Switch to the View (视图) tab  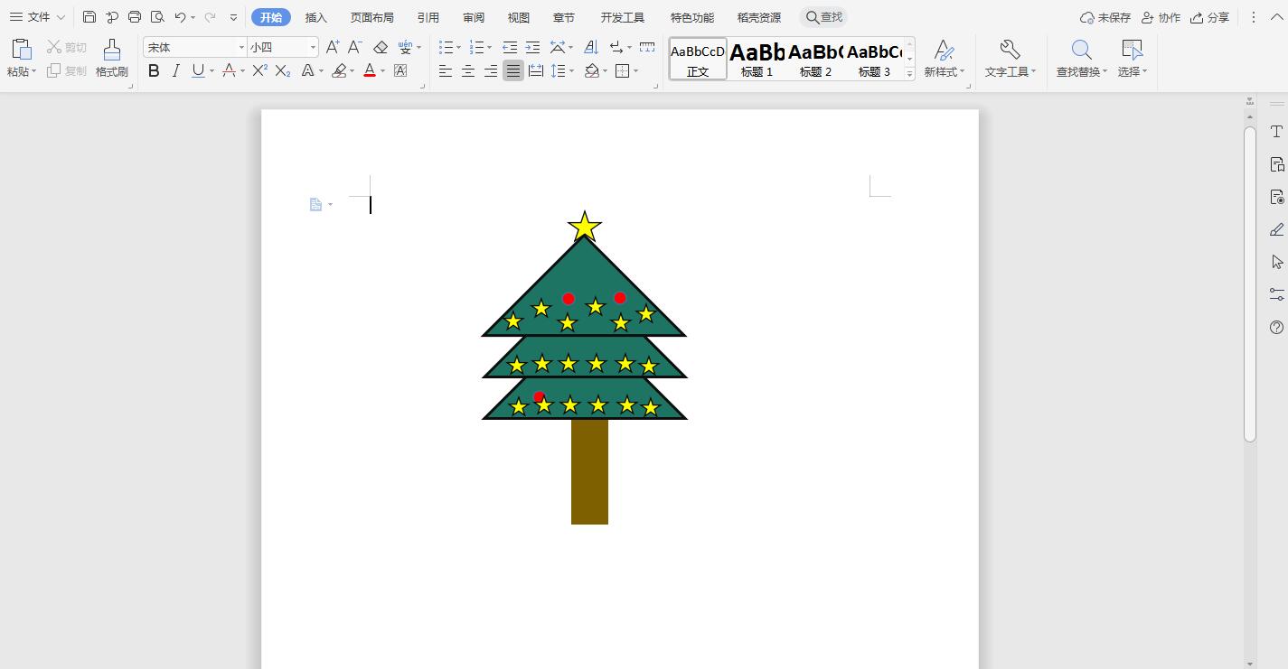coord(519,17)
